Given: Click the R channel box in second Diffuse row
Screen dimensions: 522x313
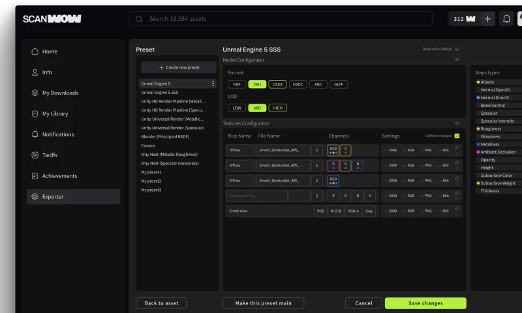Looking at the screenshot, I should point(333,166).
